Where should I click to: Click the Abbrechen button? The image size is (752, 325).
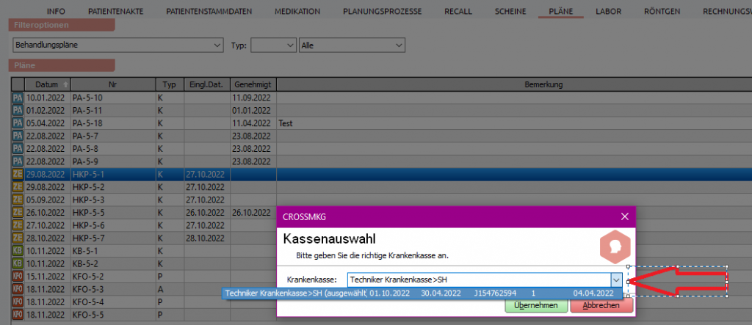(x=600, y=306)
